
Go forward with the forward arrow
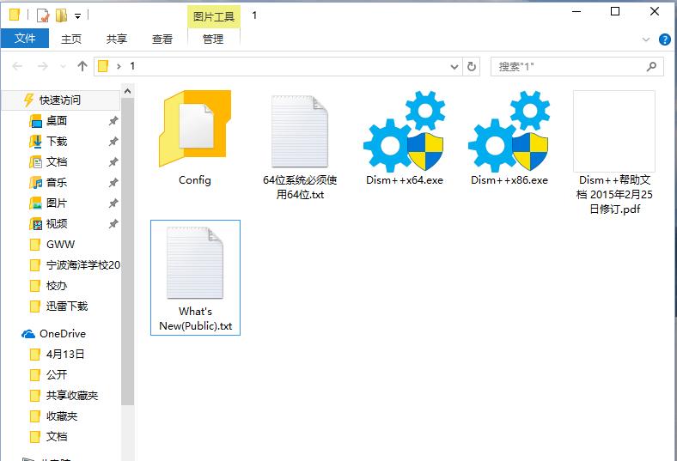[42, 66]
